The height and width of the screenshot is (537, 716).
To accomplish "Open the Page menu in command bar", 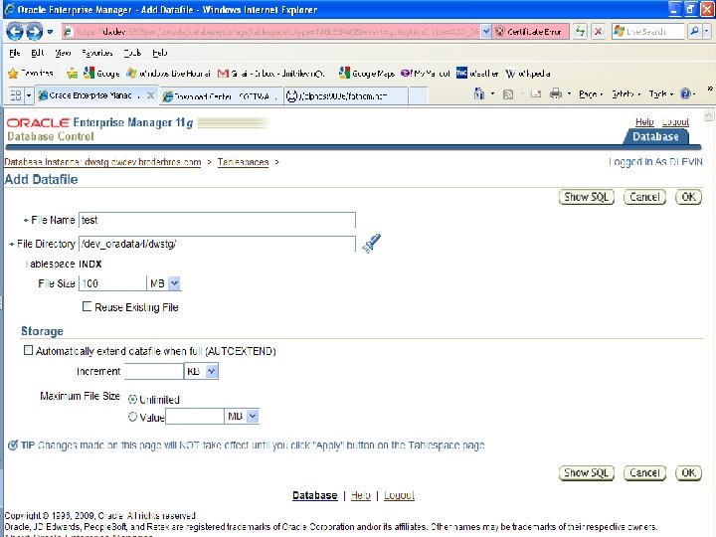I will click(x=590, y=94).
